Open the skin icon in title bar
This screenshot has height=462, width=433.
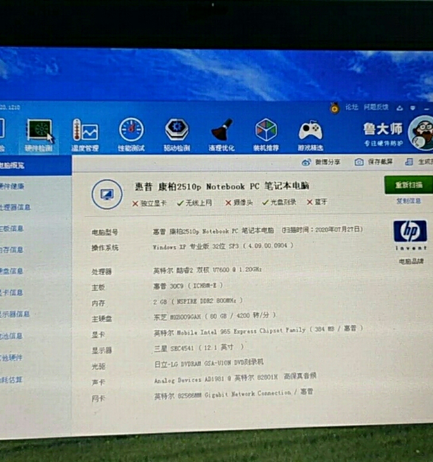[399, 108]
